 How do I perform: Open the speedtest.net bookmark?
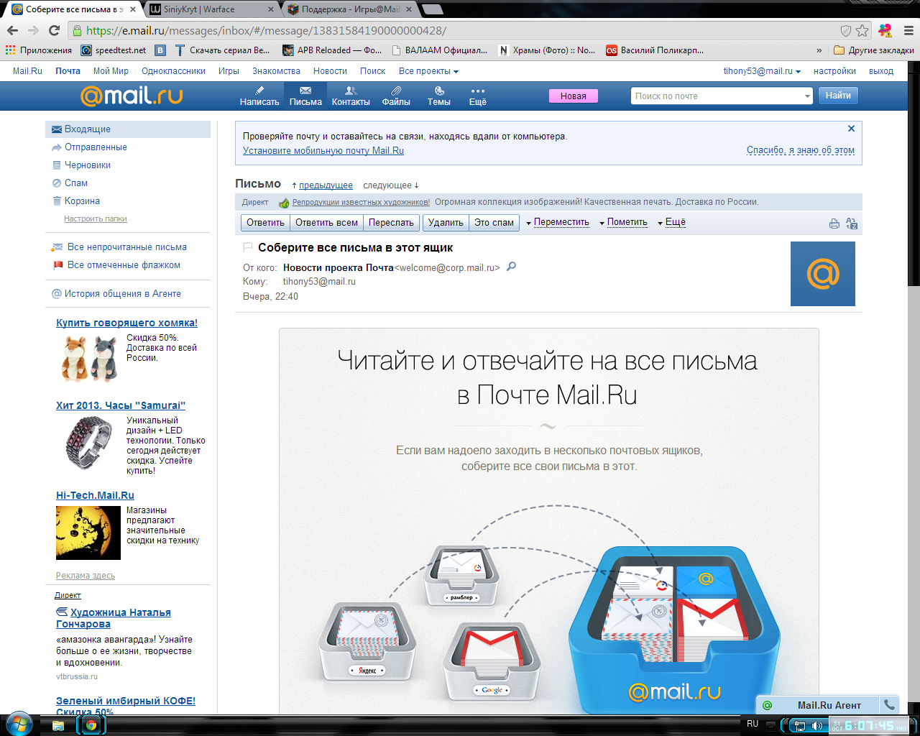pos(114,50)
